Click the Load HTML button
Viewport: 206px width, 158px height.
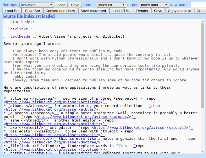coord(121,11)
